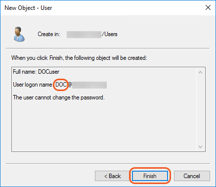Go back with the < Back button
This screenshot has width=216, height=187.
(x=112, y=176)
